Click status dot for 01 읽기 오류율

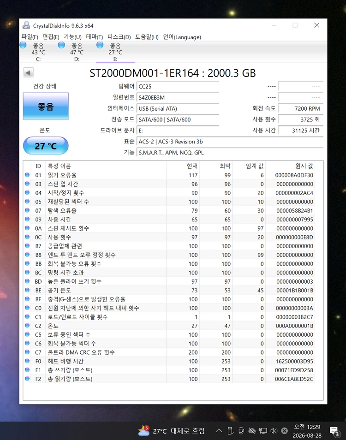click(x=27, y=175)
